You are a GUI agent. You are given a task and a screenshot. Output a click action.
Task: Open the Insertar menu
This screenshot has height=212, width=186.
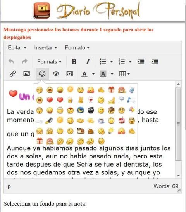46,48
